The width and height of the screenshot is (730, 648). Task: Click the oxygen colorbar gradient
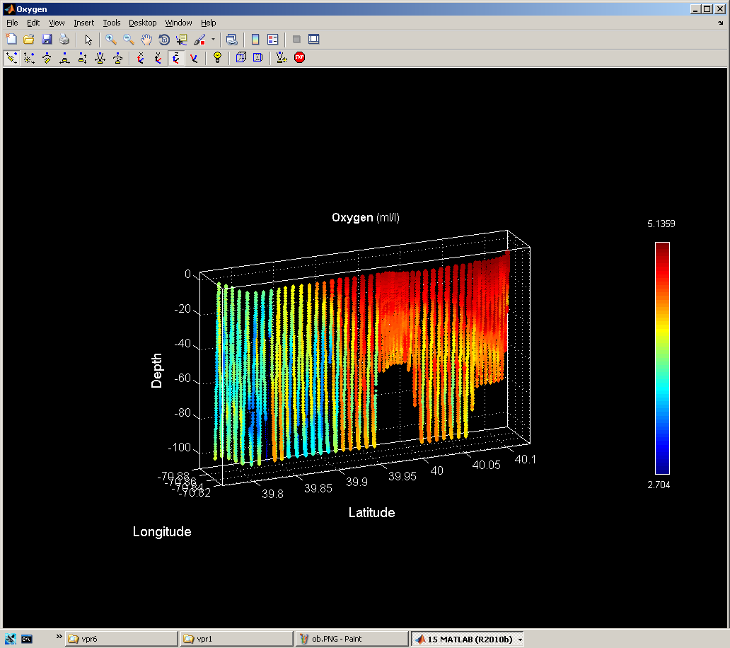pyautogui.click(x=662, y=357)
